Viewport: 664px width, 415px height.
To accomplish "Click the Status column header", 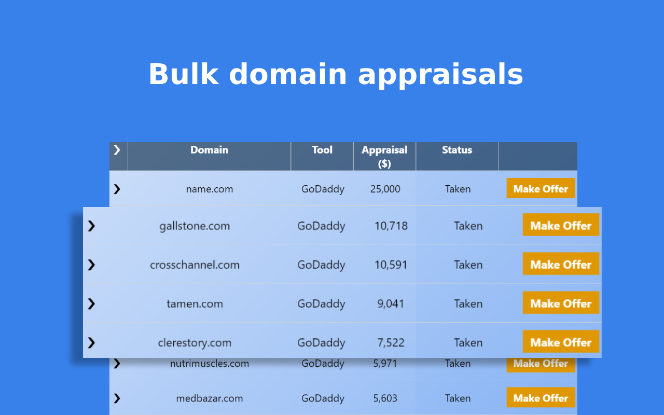I will coord(457,150).
